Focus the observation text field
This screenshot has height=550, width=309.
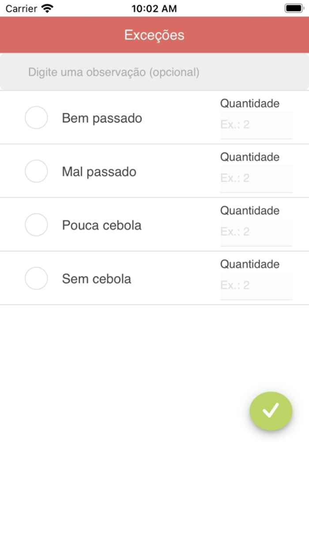click(x=154, y=72)
